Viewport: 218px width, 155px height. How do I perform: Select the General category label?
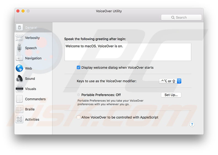pyautogui.click(x=31, y=28)
